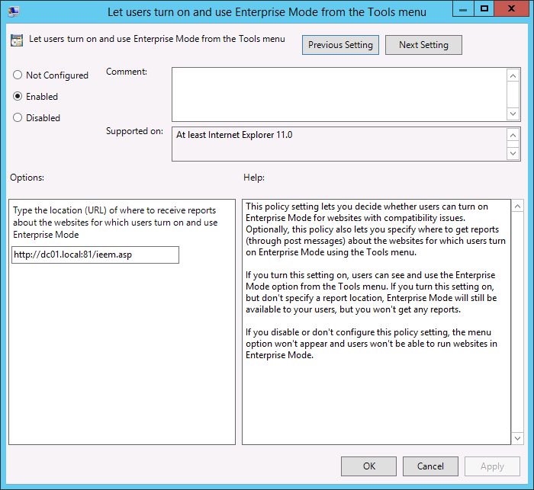Click the Previous Setting button

point(340,45)
